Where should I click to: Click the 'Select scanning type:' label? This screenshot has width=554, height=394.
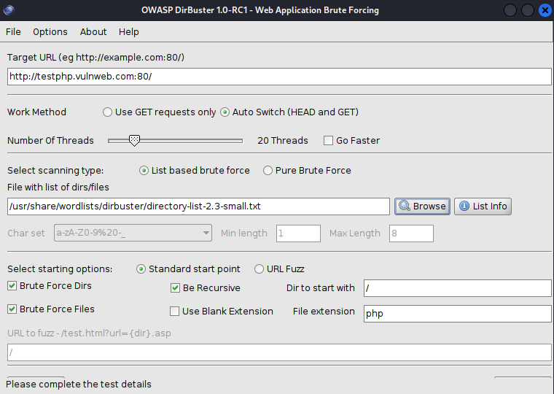pyautogui.click(x=55, y=171)
